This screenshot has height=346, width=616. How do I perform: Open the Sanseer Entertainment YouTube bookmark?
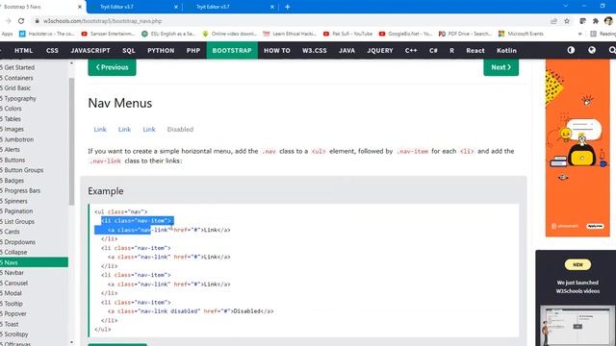pos(108,34)
